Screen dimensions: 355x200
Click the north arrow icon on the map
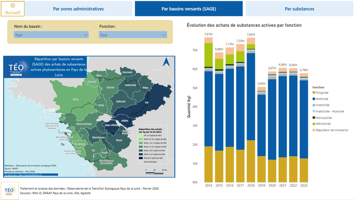[166, 62]
